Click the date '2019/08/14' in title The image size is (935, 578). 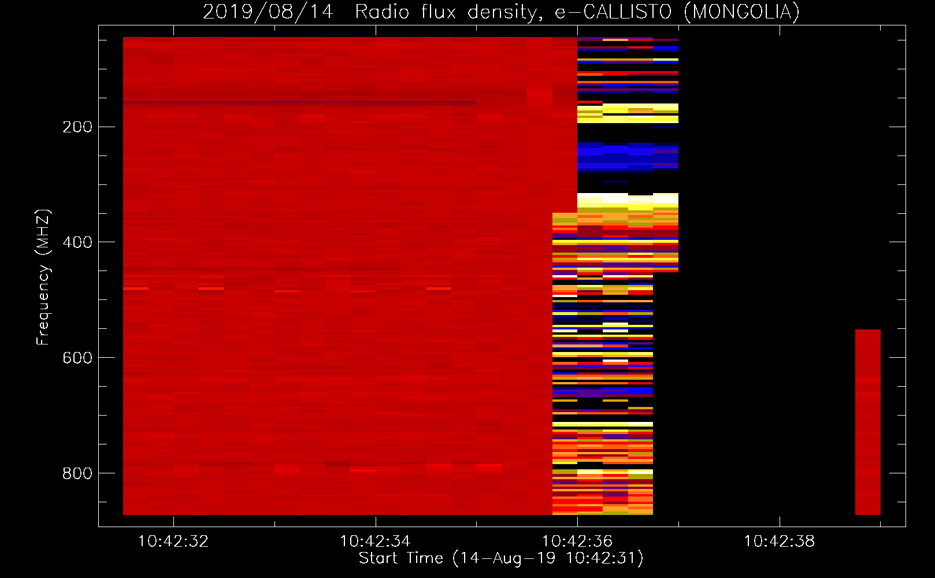click(x=268, y=12)
